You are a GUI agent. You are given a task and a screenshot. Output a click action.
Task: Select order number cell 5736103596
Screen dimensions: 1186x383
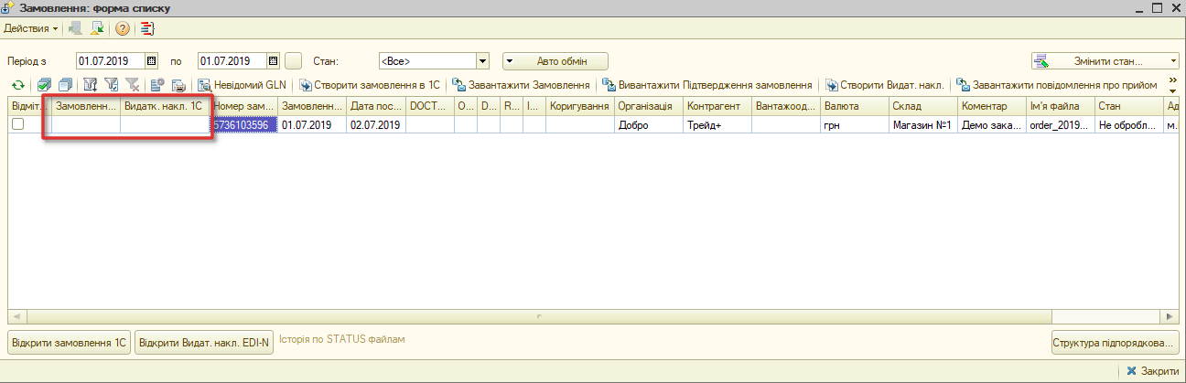click(x=244, y=125)
